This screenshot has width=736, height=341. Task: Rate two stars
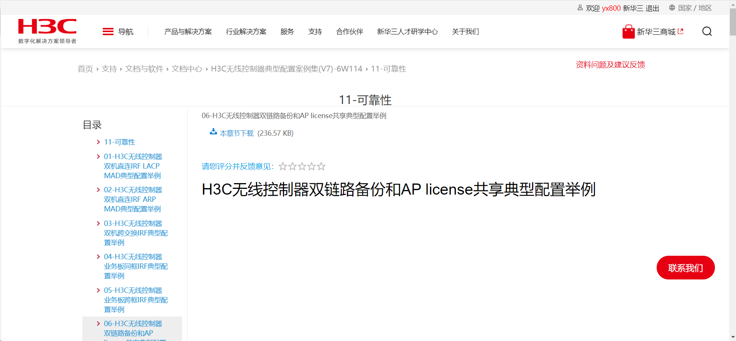point(292,166)
